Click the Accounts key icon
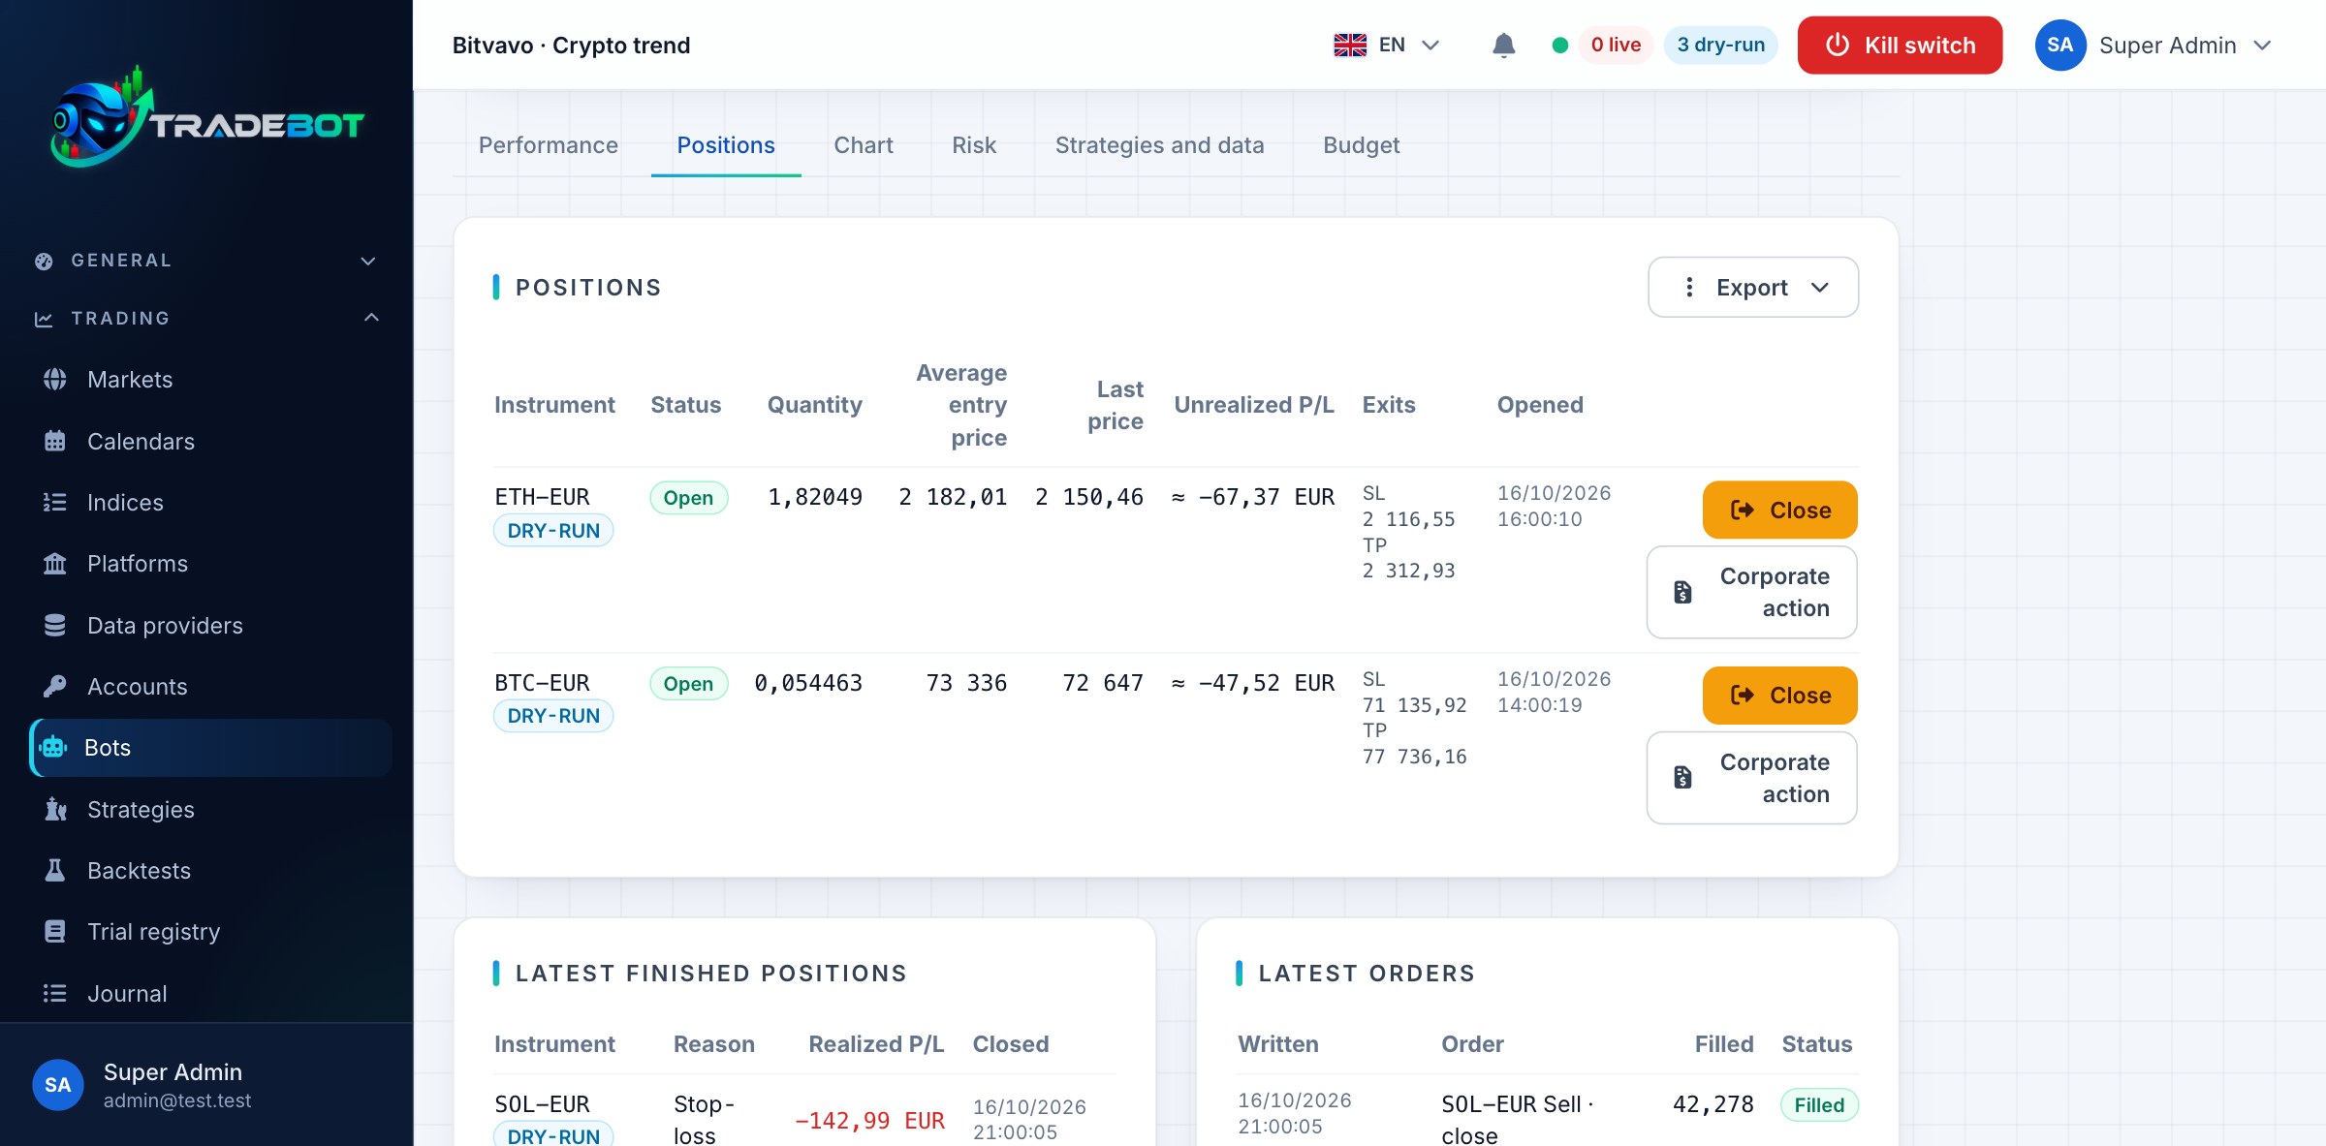Screen dimensions: 2326x1146 (55, 686)
